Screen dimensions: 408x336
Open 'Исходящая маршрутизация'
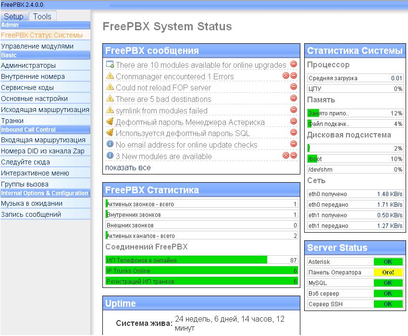[45, 110]
